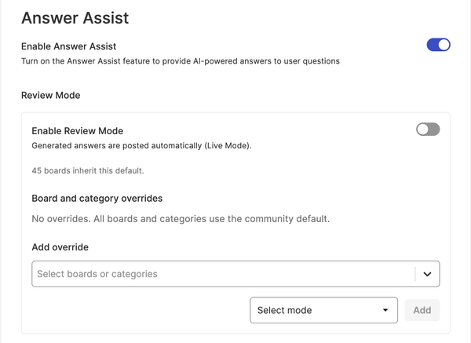Click the Answer Assist page heading

click(x=75, y=18)
